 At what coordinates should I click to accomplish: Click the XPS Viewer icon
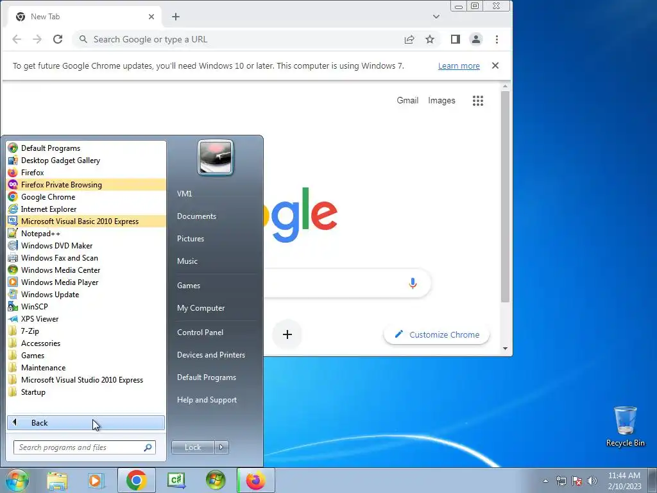coord(13,318)
